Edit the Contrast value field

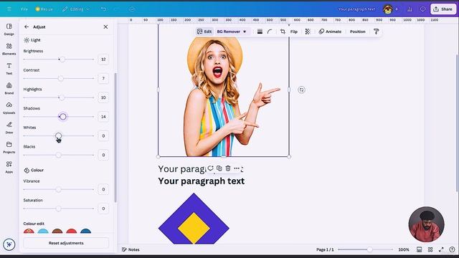[103, 78]
